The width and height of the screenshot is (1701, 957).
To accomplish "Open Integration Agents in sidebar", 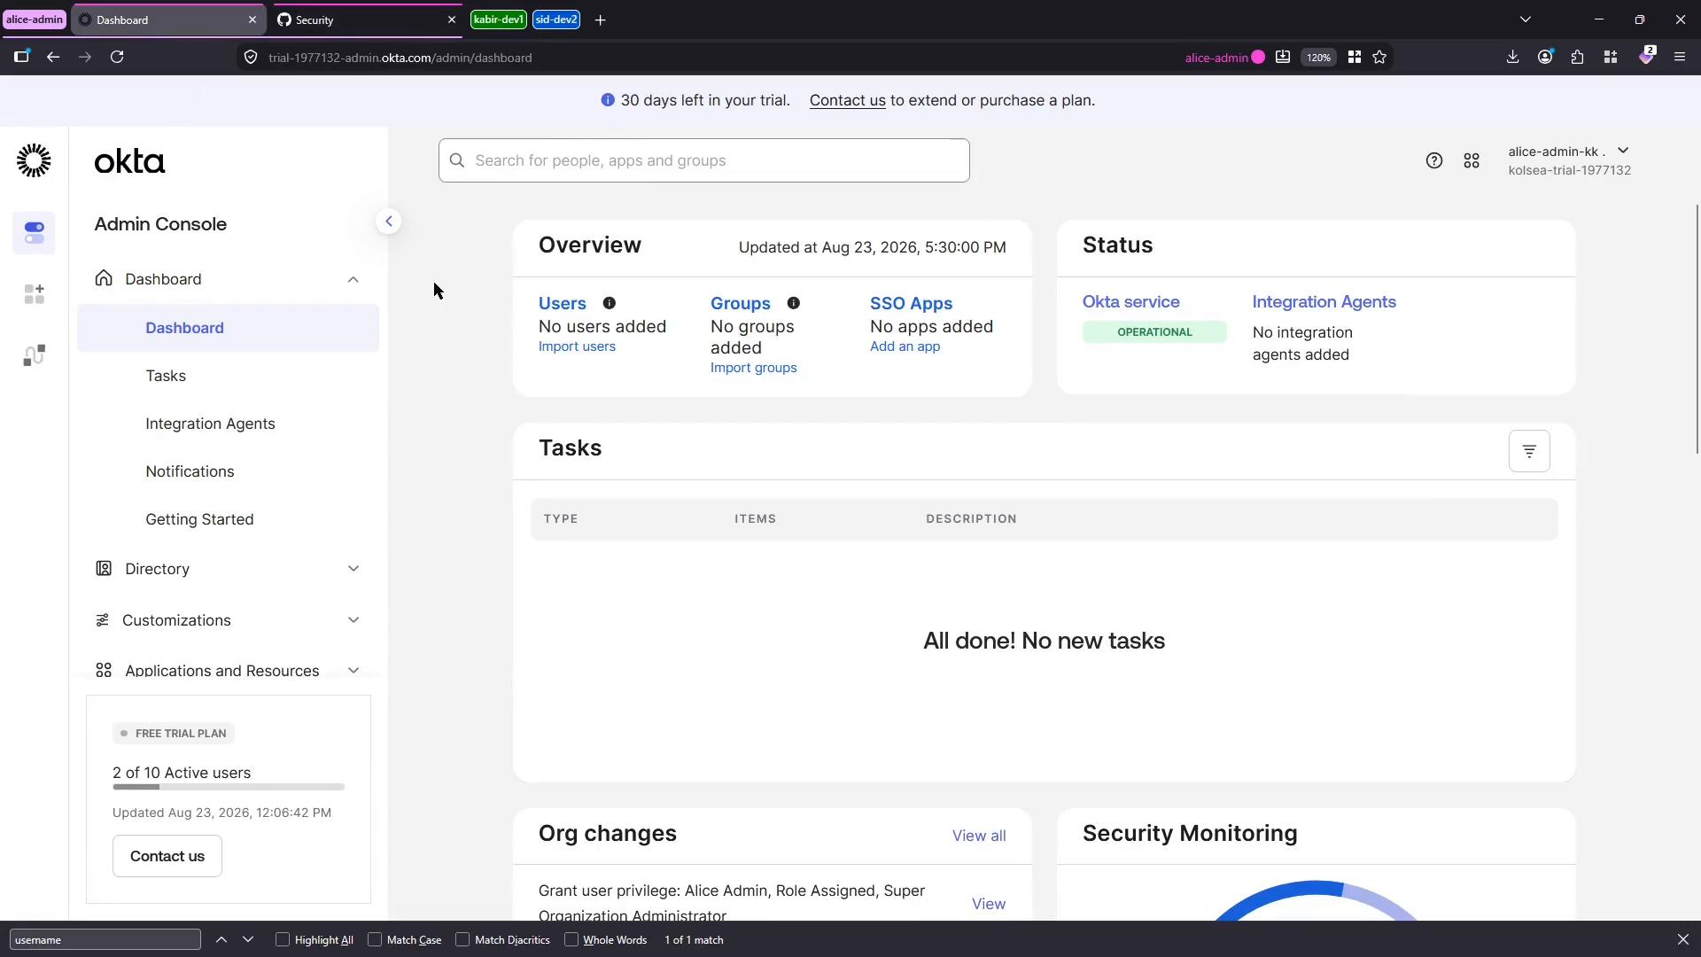I will [210, 424].
